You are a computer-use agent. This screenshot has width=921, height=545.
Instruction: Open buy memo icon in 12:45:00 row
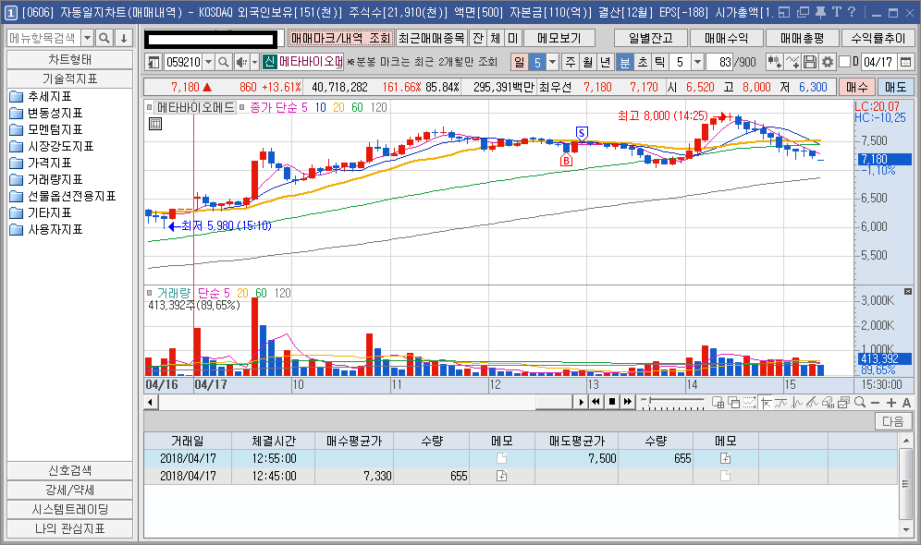(501, 476)
